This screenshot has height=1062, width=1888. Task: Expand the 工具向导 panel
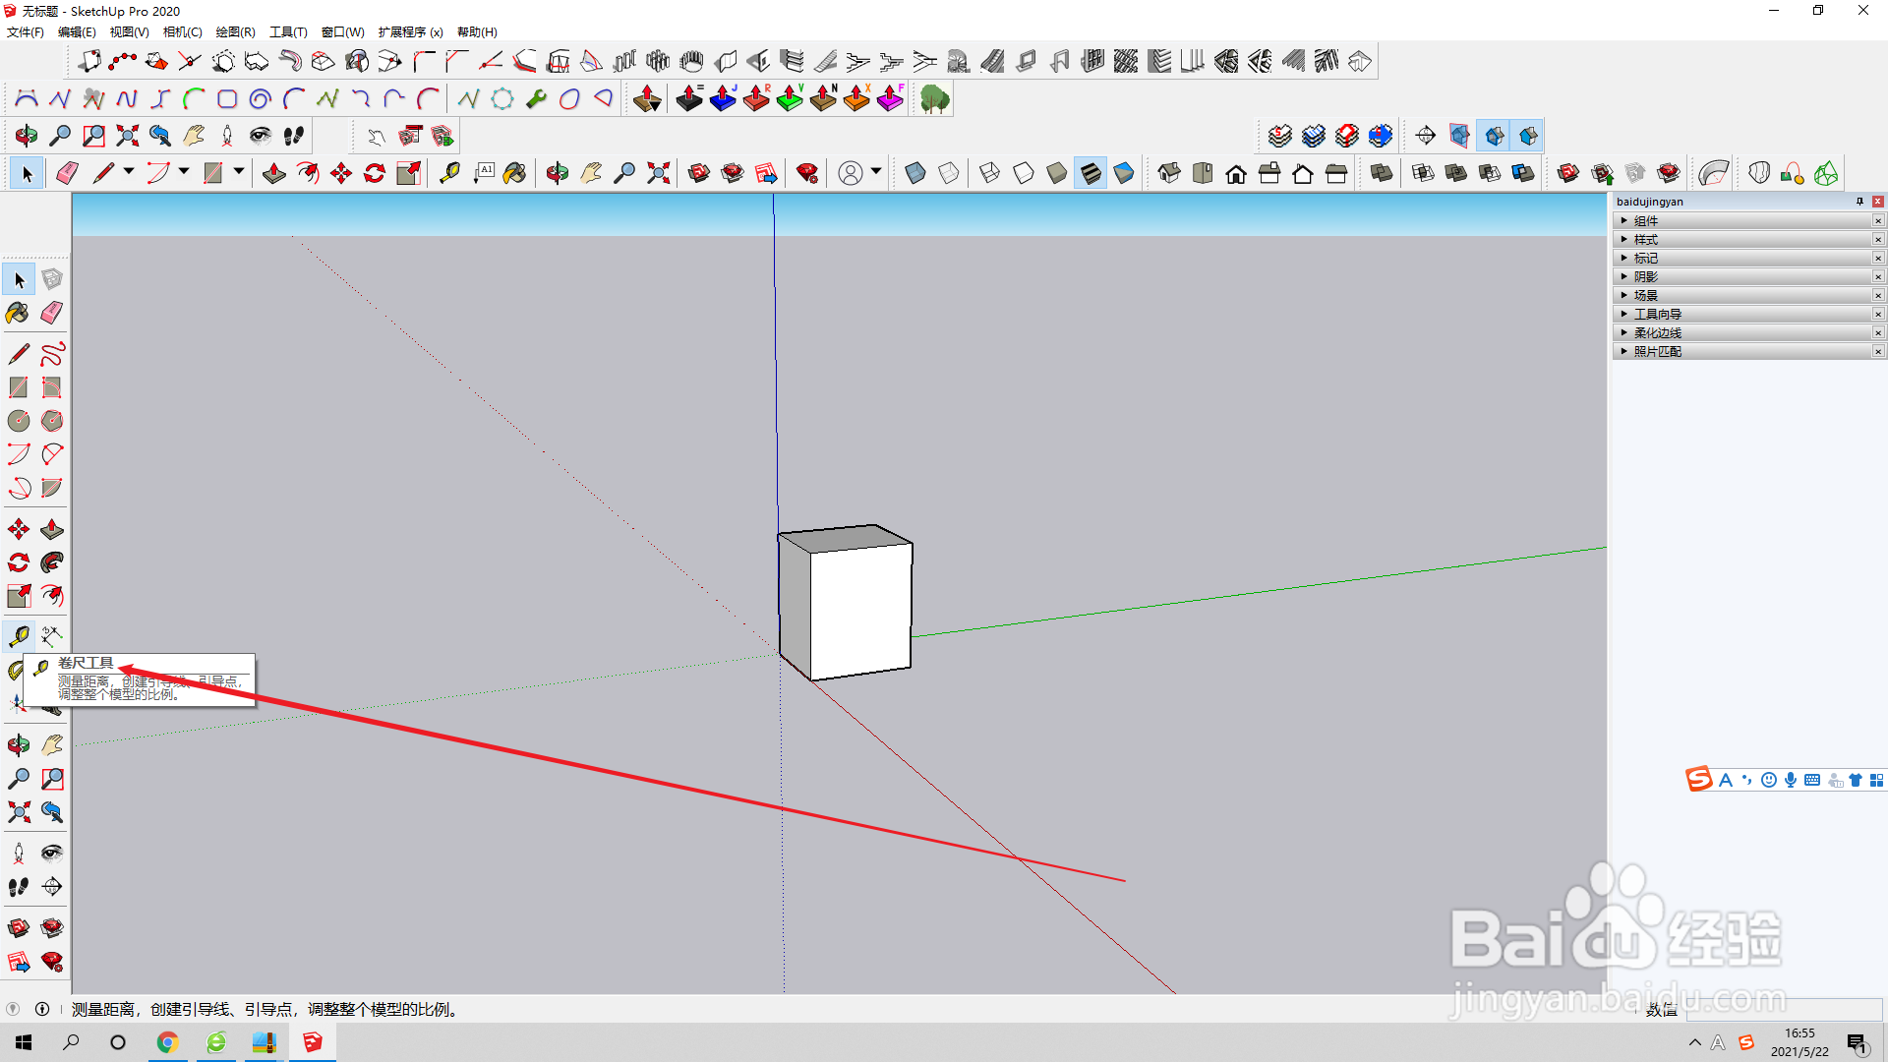tap(1742, 315)
